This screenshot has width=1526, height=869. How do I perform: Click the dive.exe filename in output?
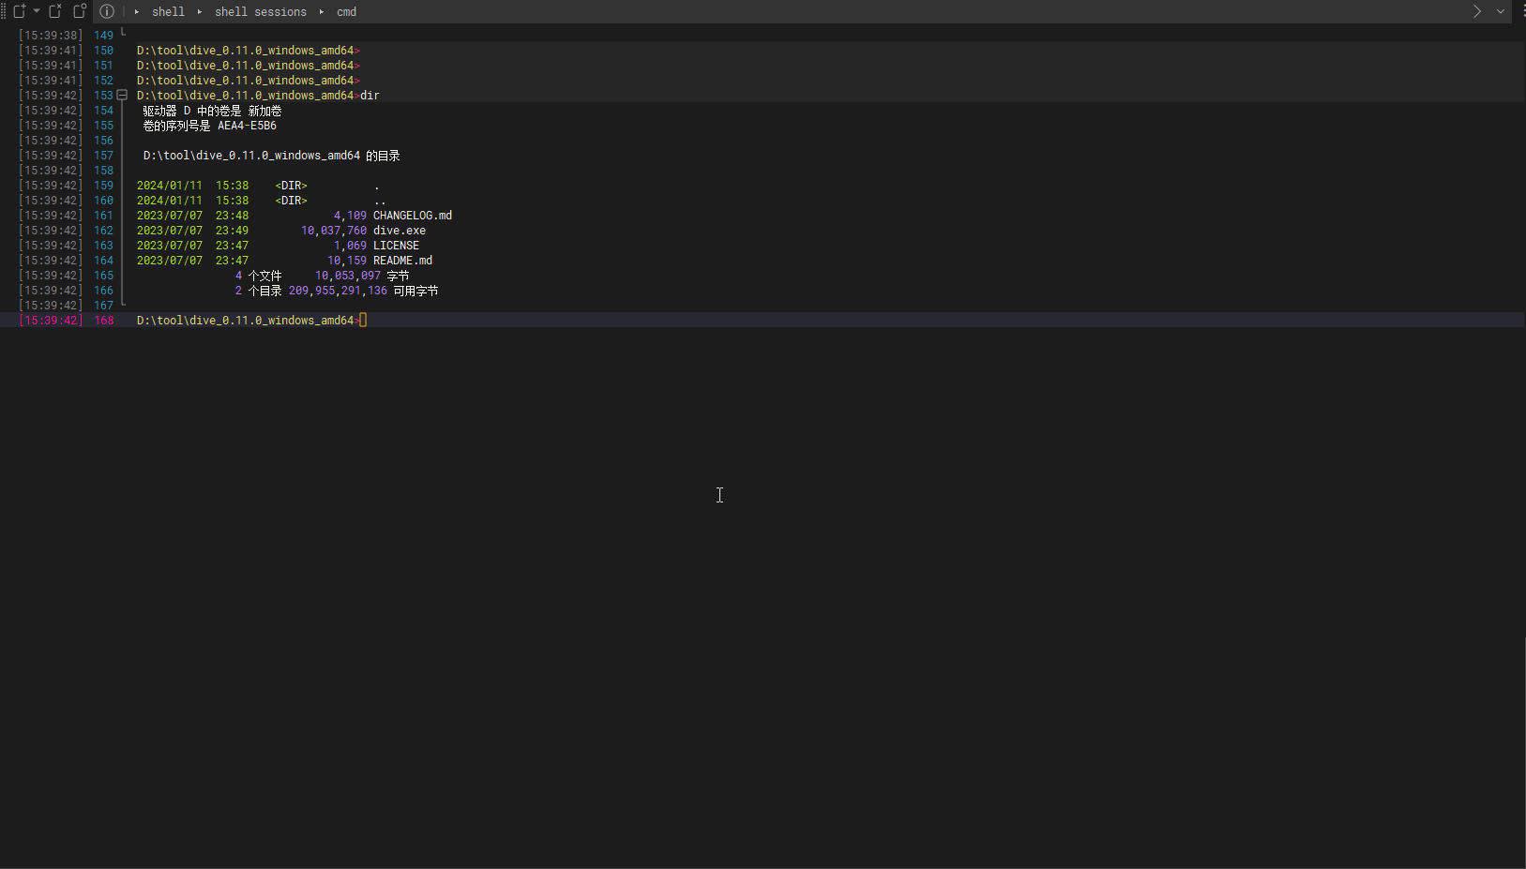[x=400, y=231]
